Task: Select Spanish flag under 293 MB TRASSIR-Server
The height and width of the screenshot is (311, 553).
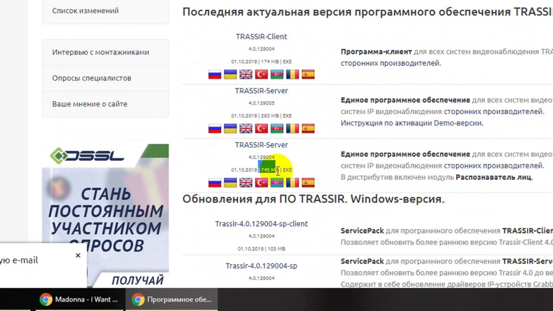Action: coord(308,128)
